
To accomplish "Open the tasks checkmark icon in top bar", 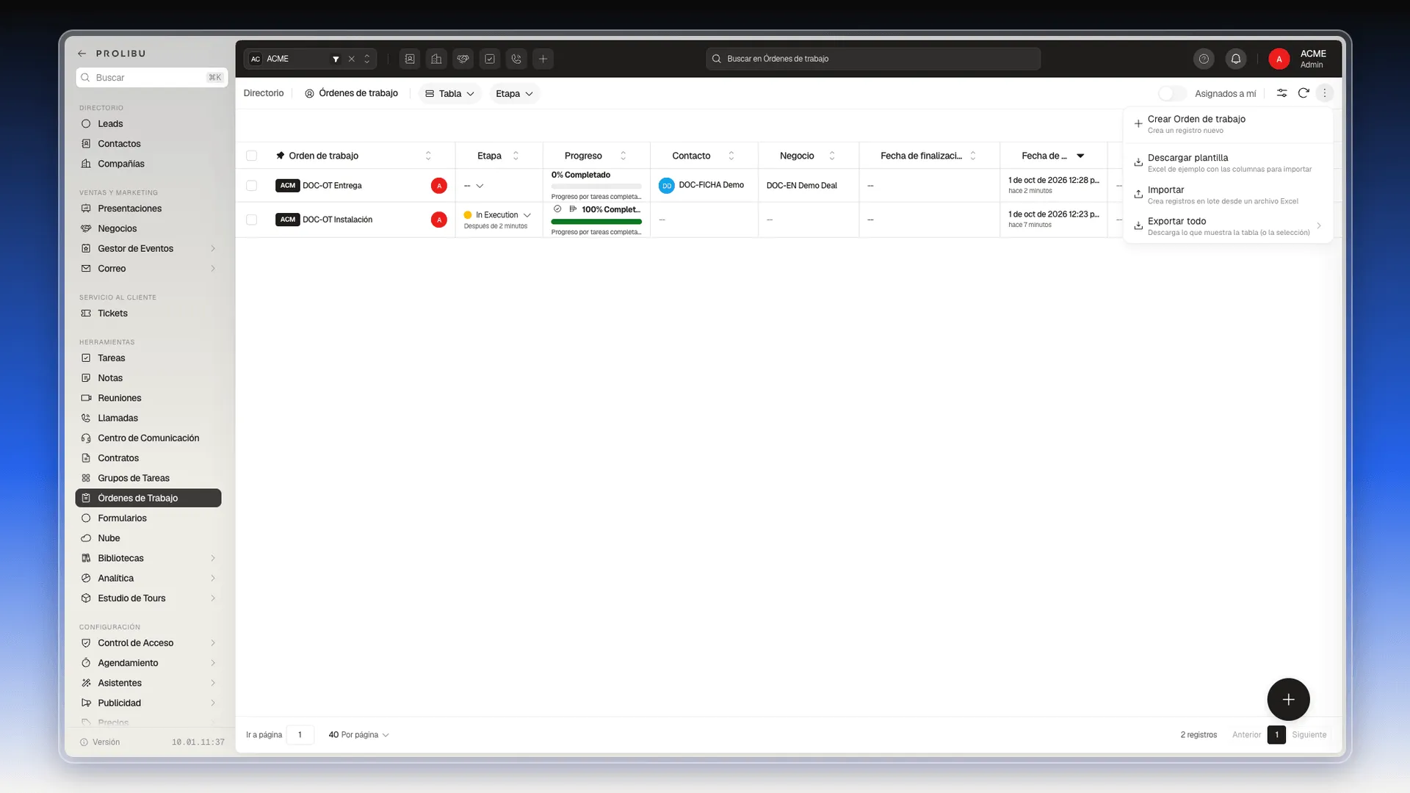I will tap(490, 59).
